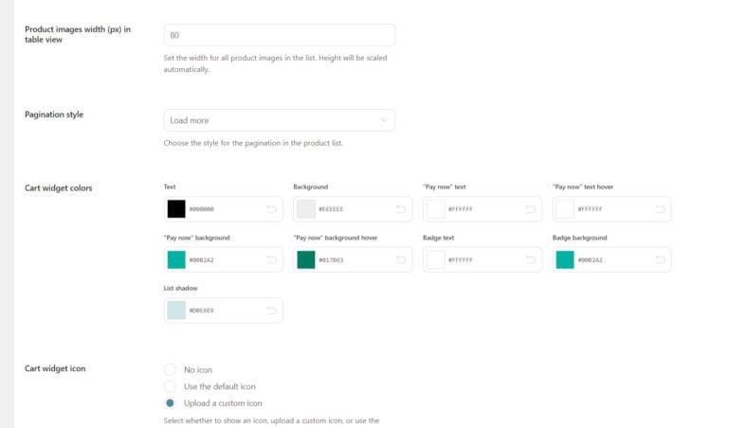729x428 pixels.
Task: Choose Use the default icon option
Action: [x=170, y=386]
